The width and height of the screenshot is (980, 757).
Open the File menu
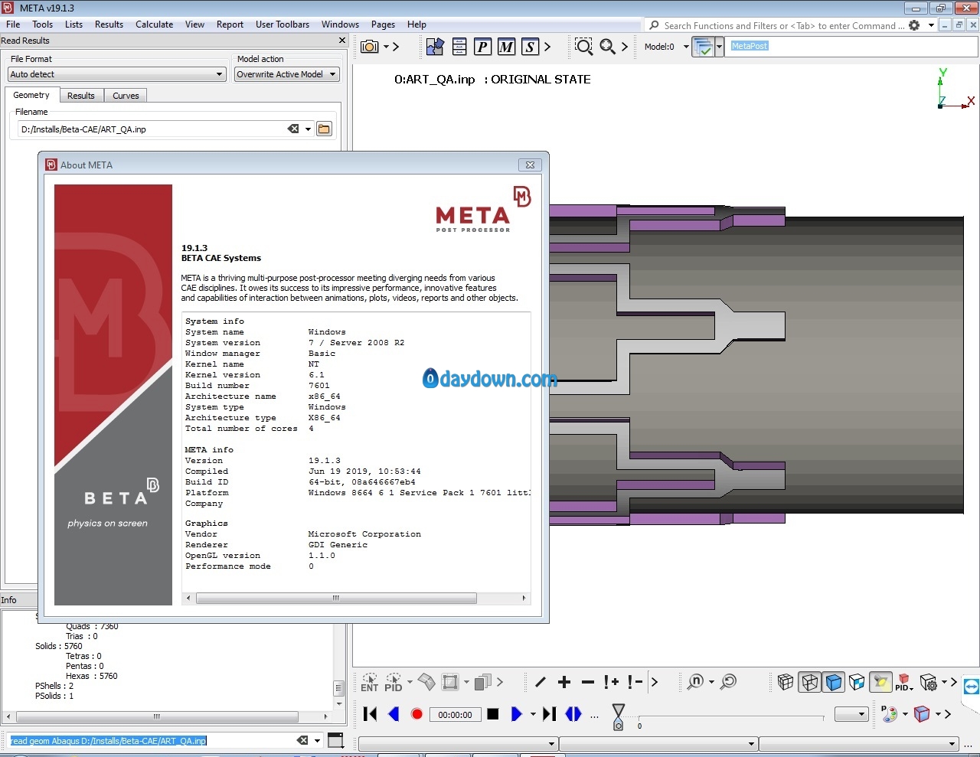tap(13, 24)
